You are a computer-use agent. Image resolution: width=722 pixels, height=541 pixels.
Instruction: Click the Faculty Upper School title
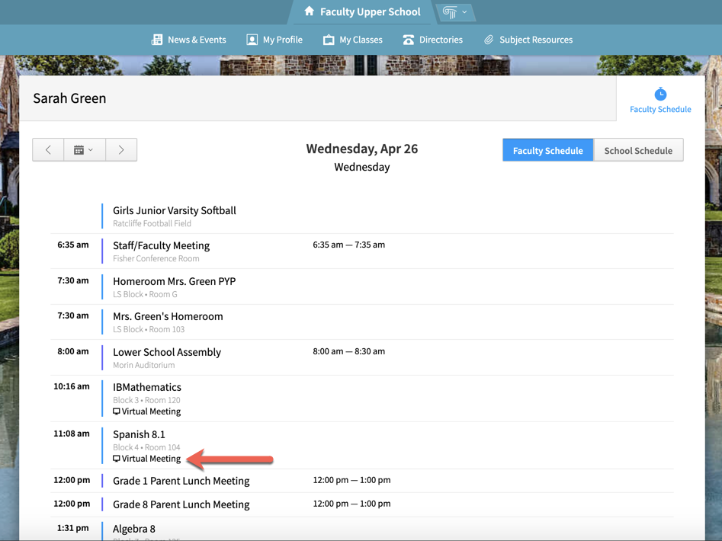pyautogui.click(x=371, y=12)
